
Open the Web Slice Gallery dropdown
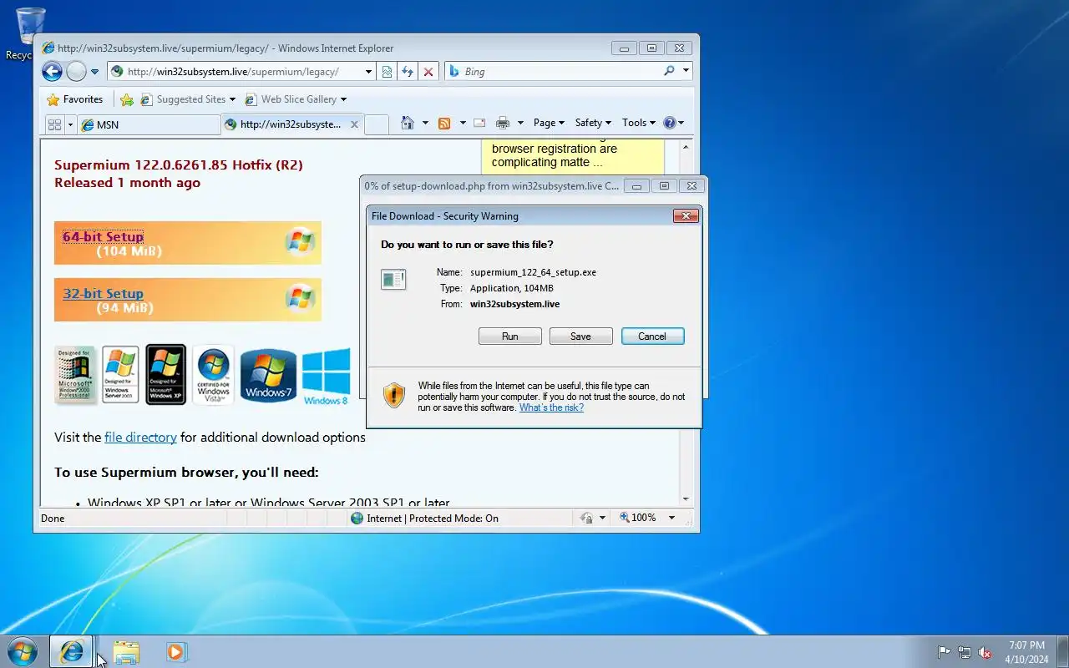coord(296,99)
